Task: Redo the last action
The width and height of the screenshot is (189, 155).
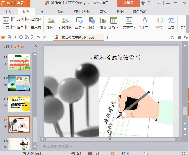Action: 44,37
